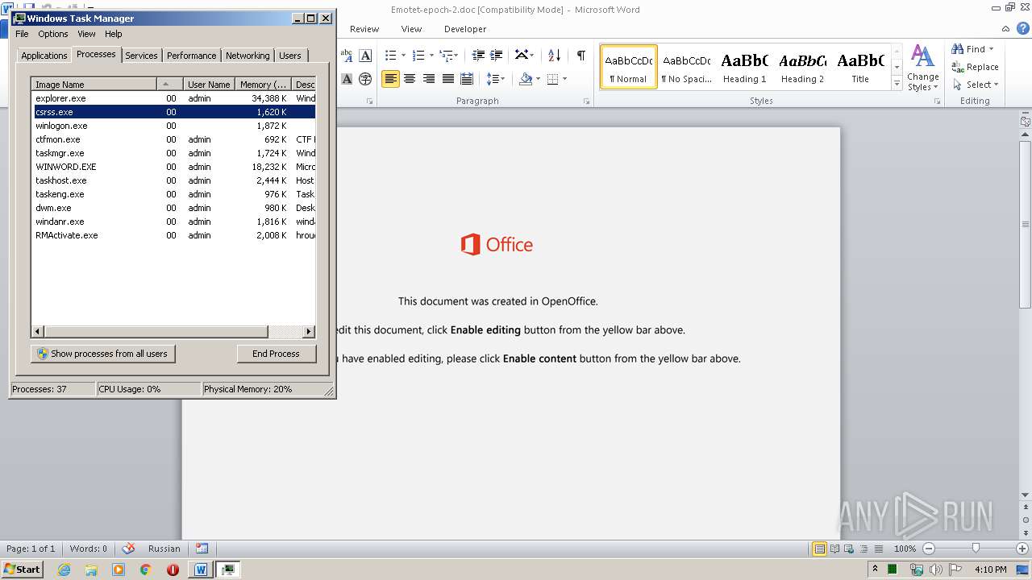Click the Phonetic Guide icon
This screenshot has width=1032, height=580.
[347, 55]
